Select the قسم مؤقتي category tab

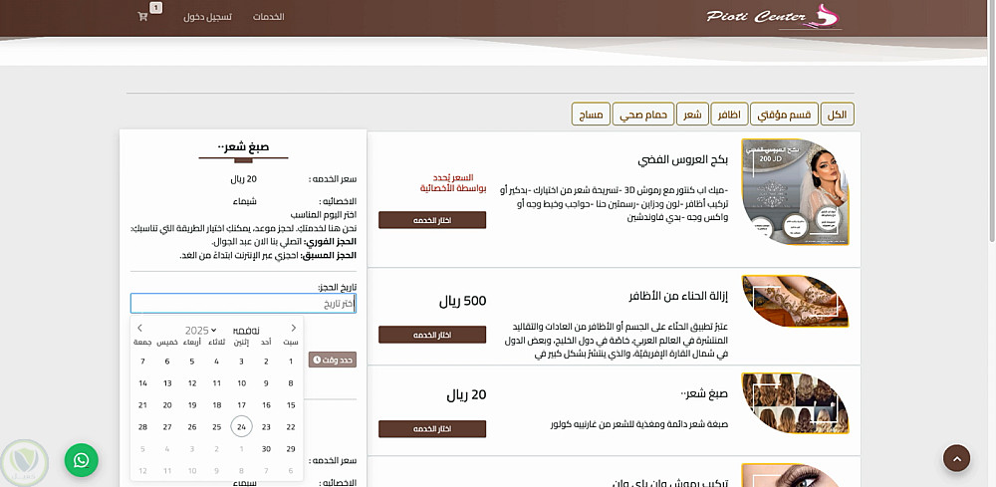785,115
